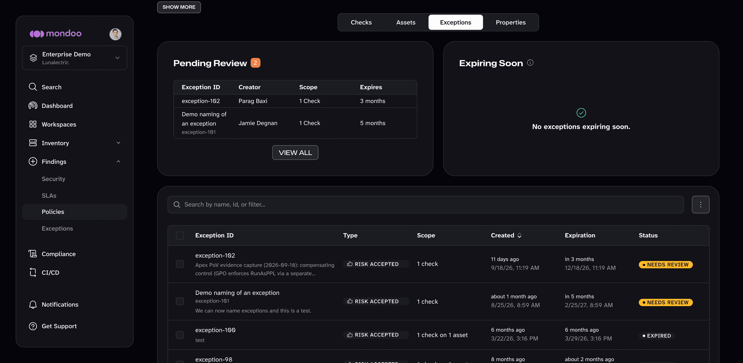This screenshot has width=743, height=363.
Task: Click RISK ACCEPTED tag on exception-100 row
Action: click(376, 335)
